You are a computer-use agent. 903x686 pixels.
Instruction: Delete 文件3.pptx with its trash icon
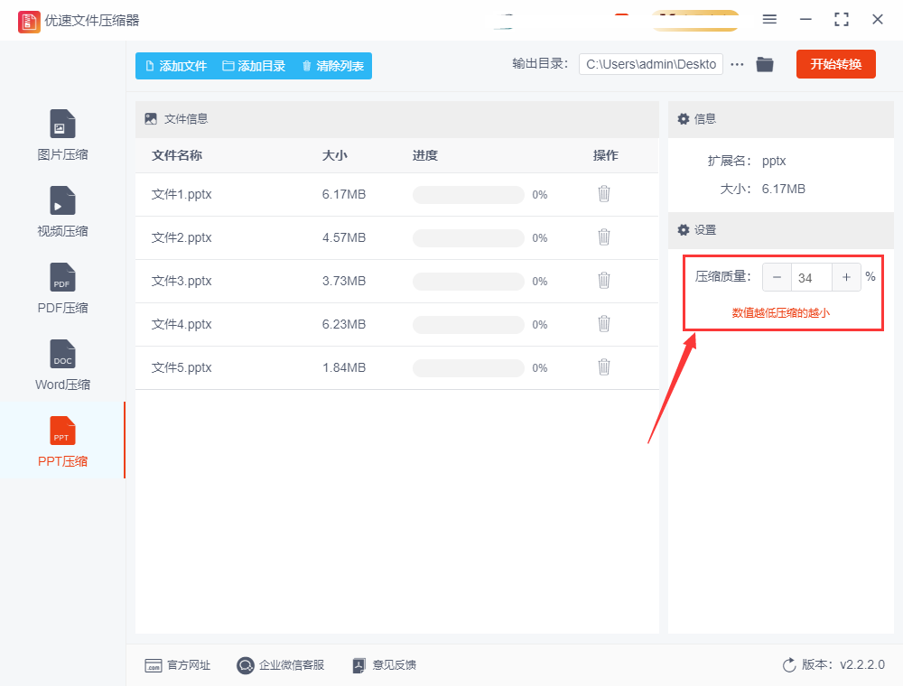pos(603,281)
